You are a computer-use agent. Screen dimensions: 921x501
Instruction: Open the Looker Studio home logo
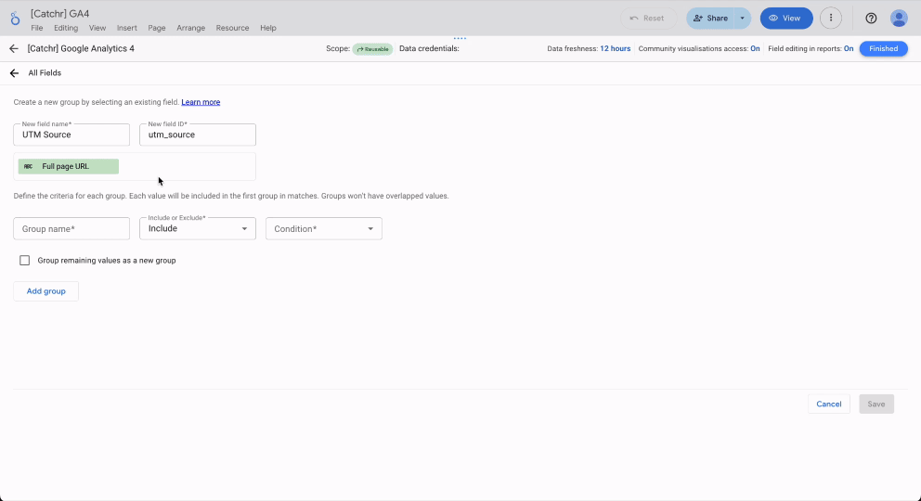tap(15, 19)
